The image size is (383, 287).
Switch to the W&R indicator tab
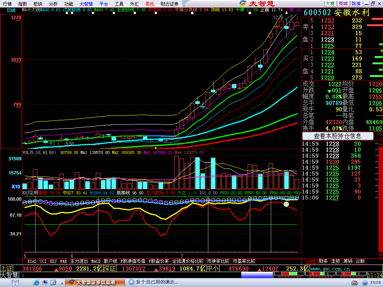pos(63,261)
